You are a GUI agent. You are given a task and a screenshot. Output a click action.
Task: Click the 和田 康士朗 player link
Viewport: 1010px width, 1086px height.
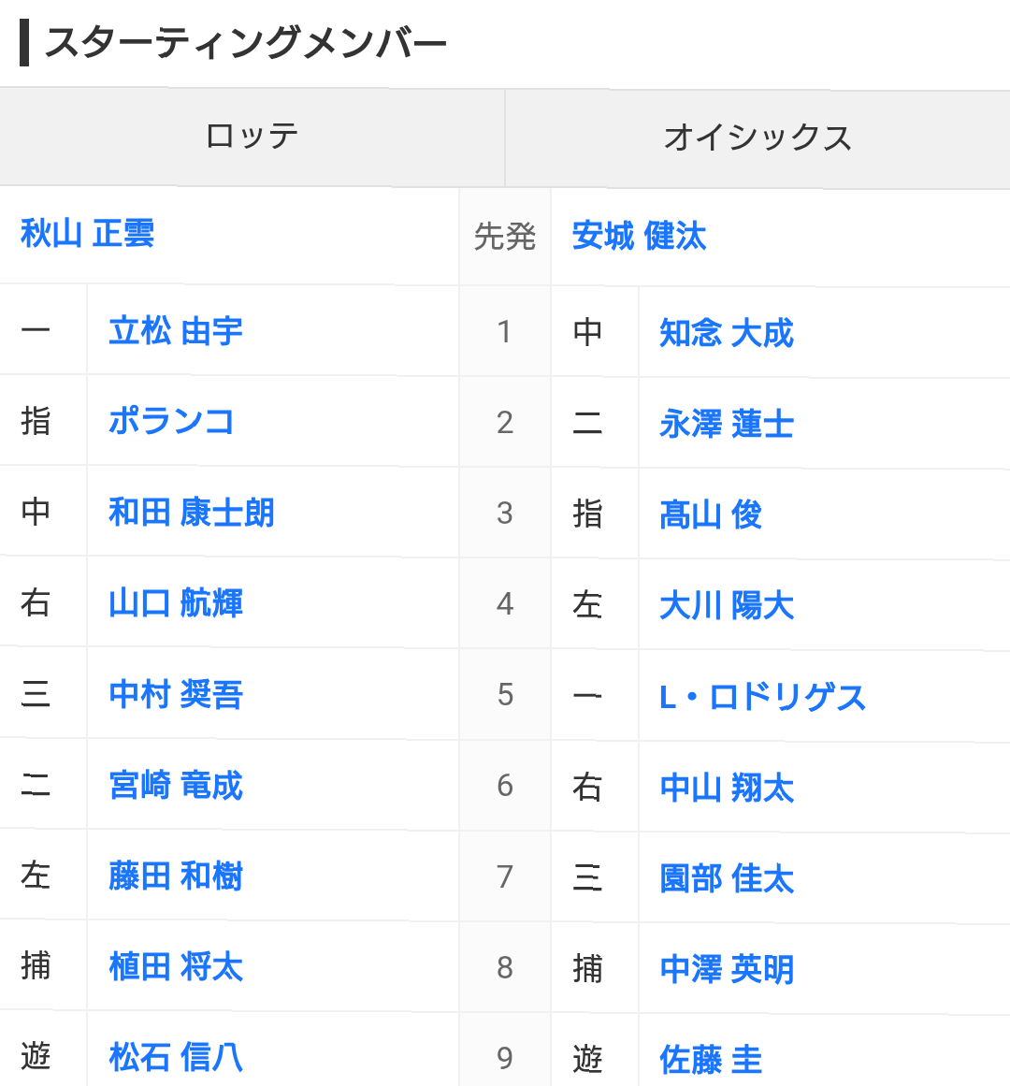click(x=192, y=513)
